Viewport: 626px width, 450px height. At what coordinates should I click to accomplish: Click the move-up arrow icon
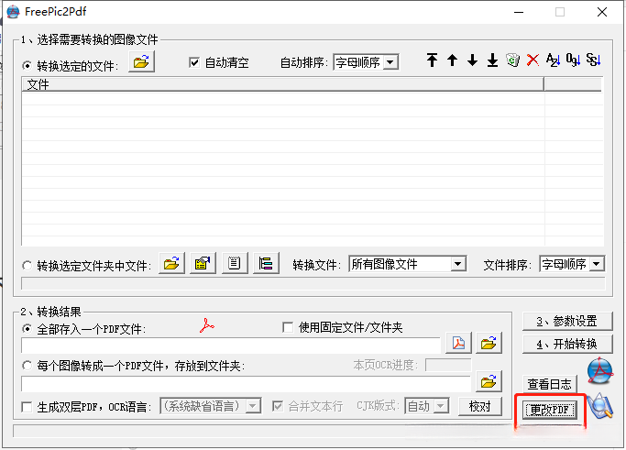click(453, 60)
